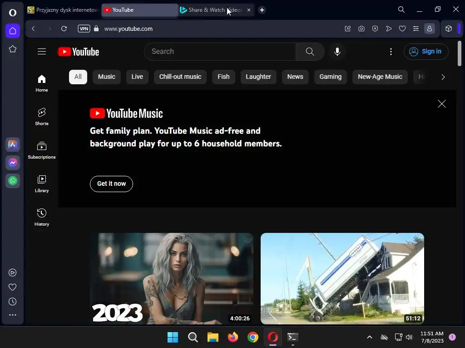Select the All filter chip
The image size is (465, 348).
tap(78, 77)
